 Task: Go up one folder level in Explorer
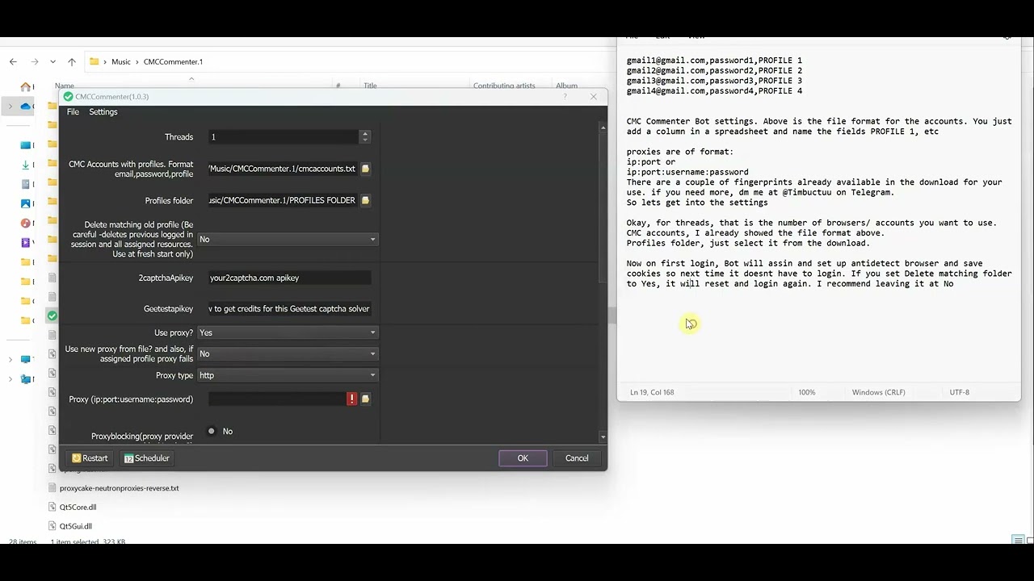click(72, 61)
